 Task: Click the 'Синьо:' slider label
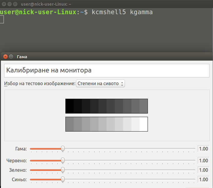point(19,179)
